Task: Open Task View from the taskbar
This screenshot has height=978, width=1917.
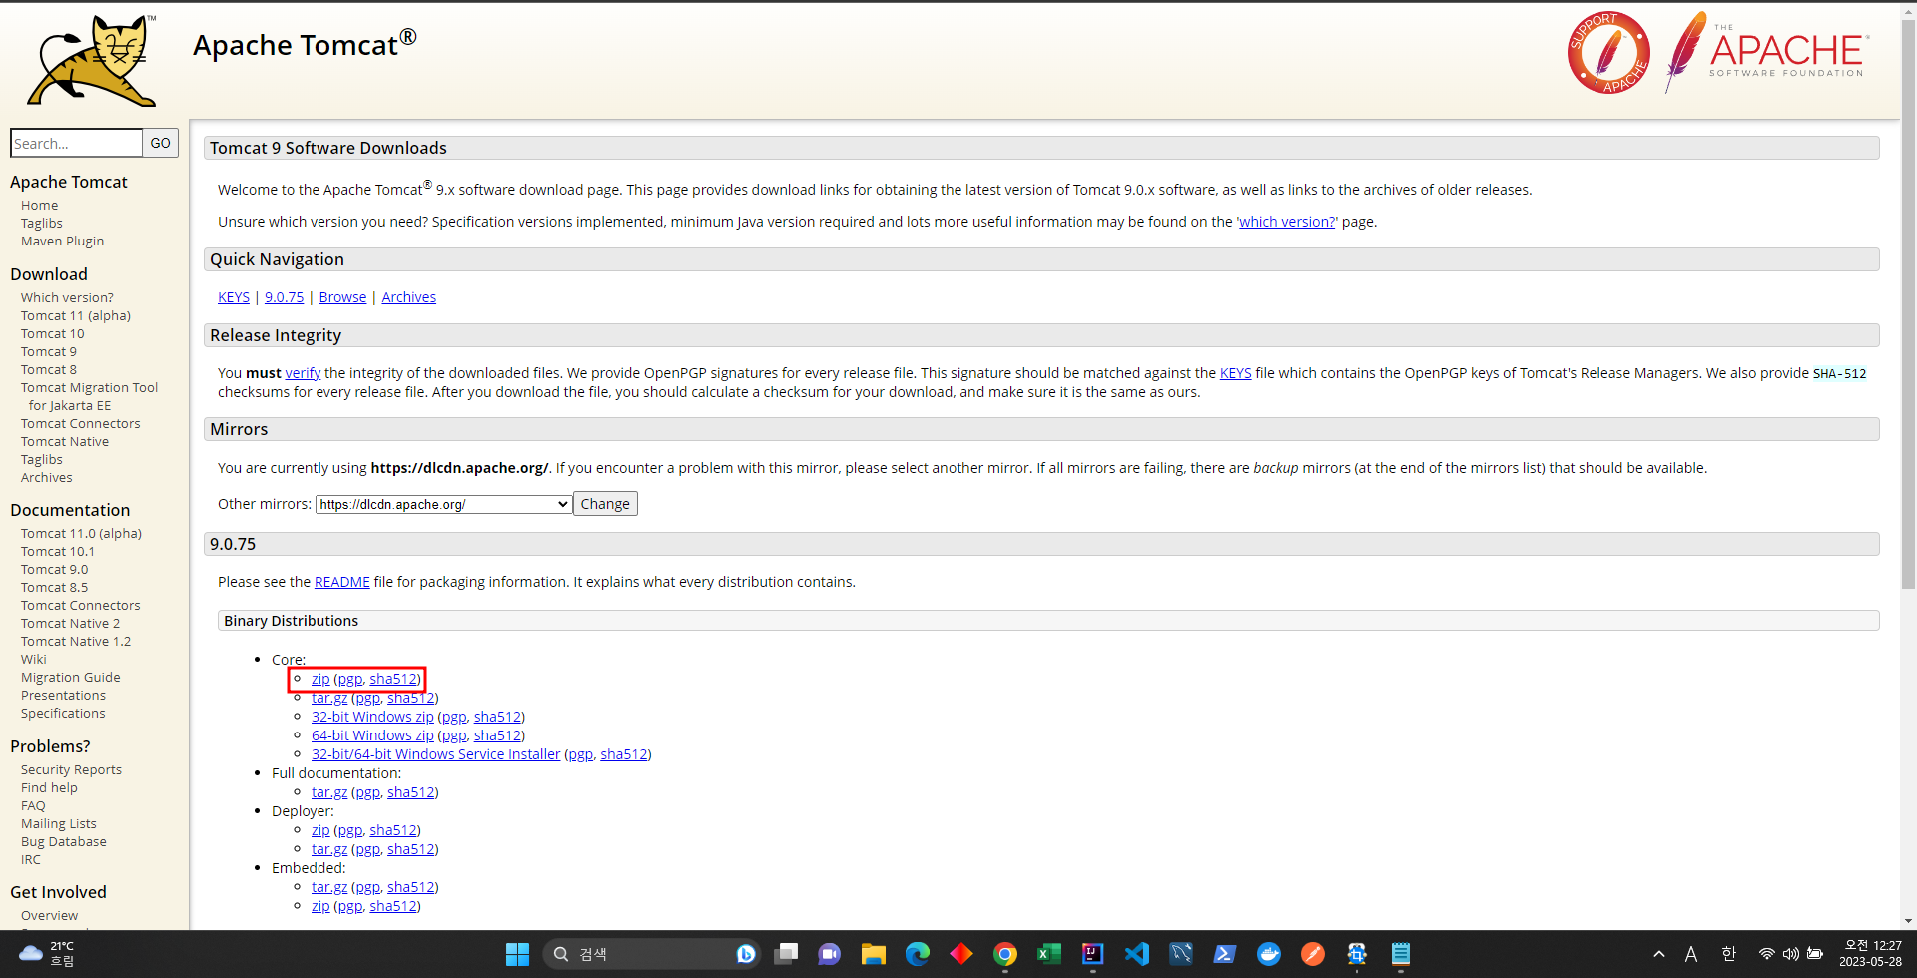Action: tap(786, 954)
